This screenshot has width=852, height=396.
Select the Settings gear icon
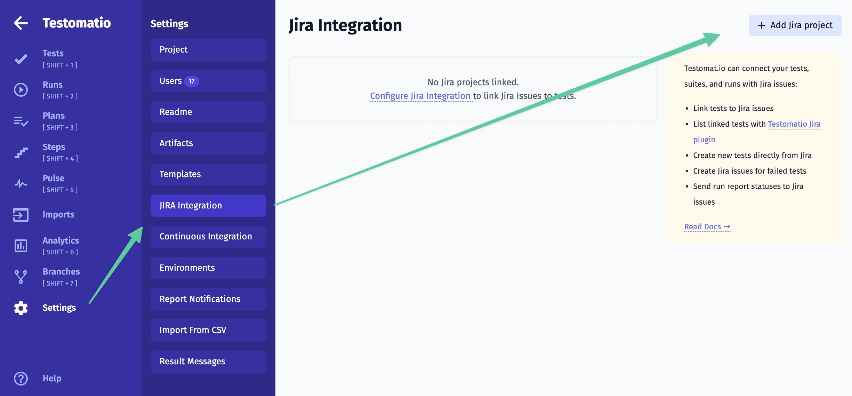tap(21, 307)
